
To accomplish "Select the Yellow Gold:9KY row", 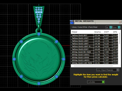I will 95,35.
